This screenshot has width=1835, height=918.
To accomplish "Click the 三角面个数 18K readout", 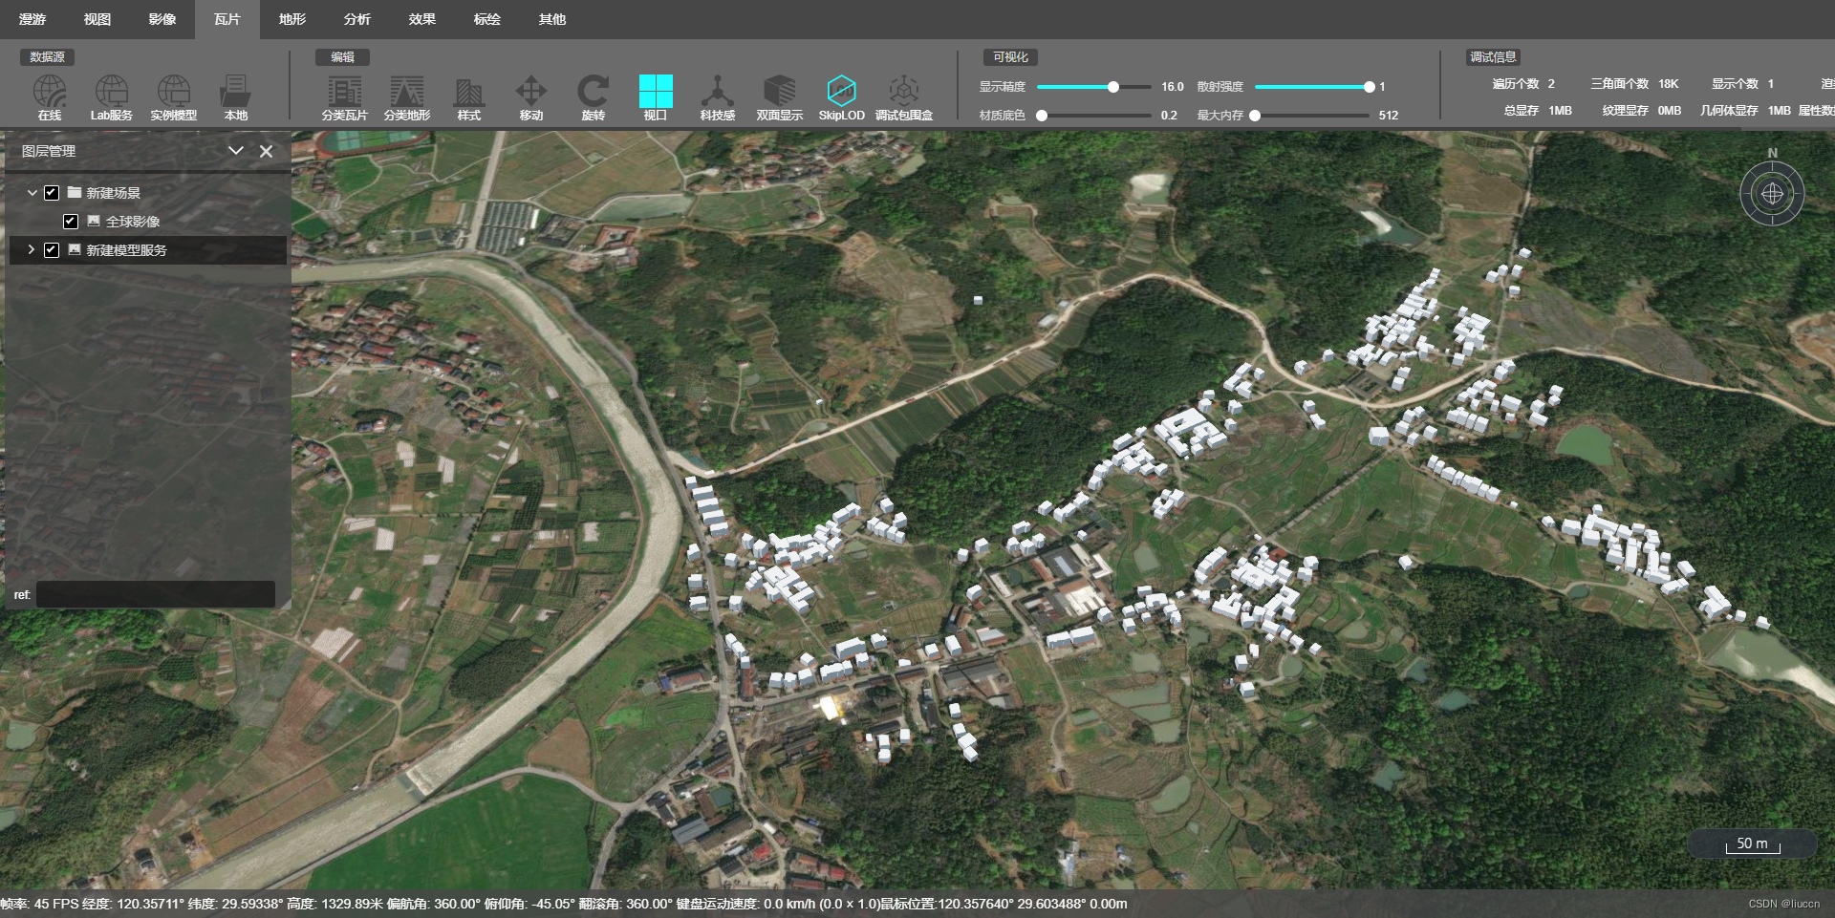I will (x=1634, y=84).
